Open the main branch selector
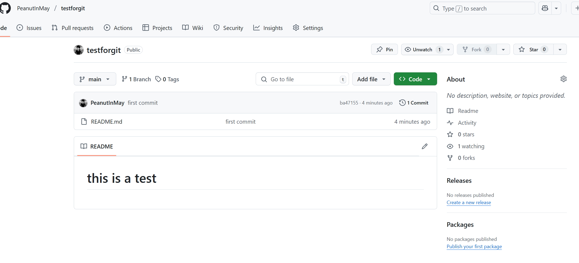Viewport: 579px width, 263px height. tap(95, 79)
